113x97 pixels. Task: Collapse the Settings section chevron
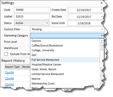point(101,3)
